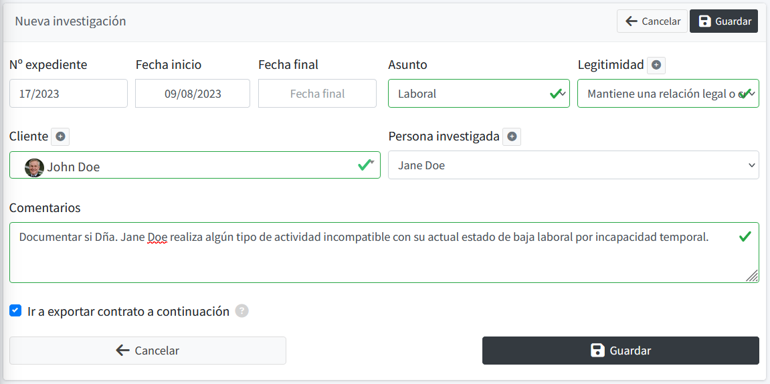Click inside the Comentarios text area

pos(384,252)
